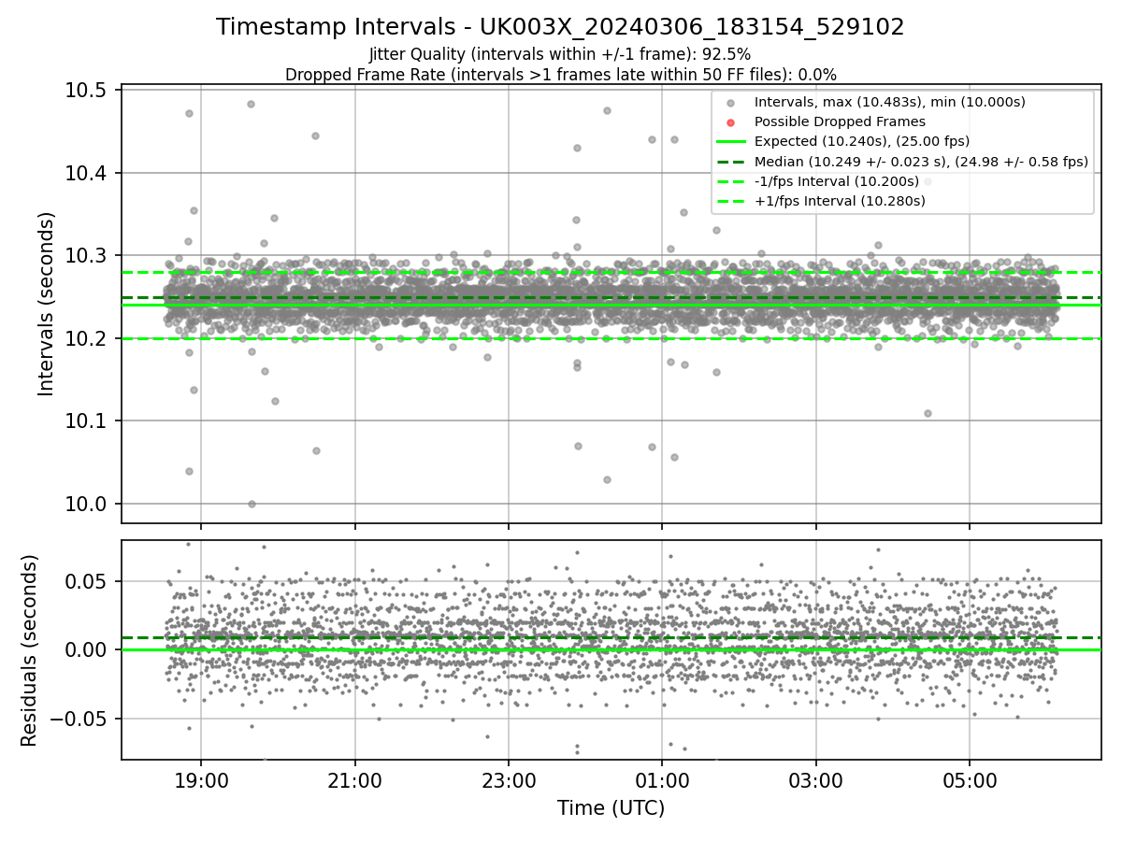This screenshot has height=841, width=1122.
Task: Click the solid green line sample beside Expected
Action: tap(731, 142)
